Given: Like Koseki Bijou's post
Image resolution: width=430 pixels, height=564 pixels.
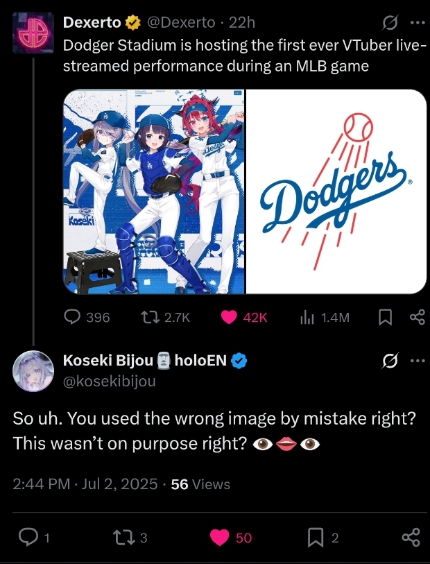Looking at the screenshot, I should point(220,537).
